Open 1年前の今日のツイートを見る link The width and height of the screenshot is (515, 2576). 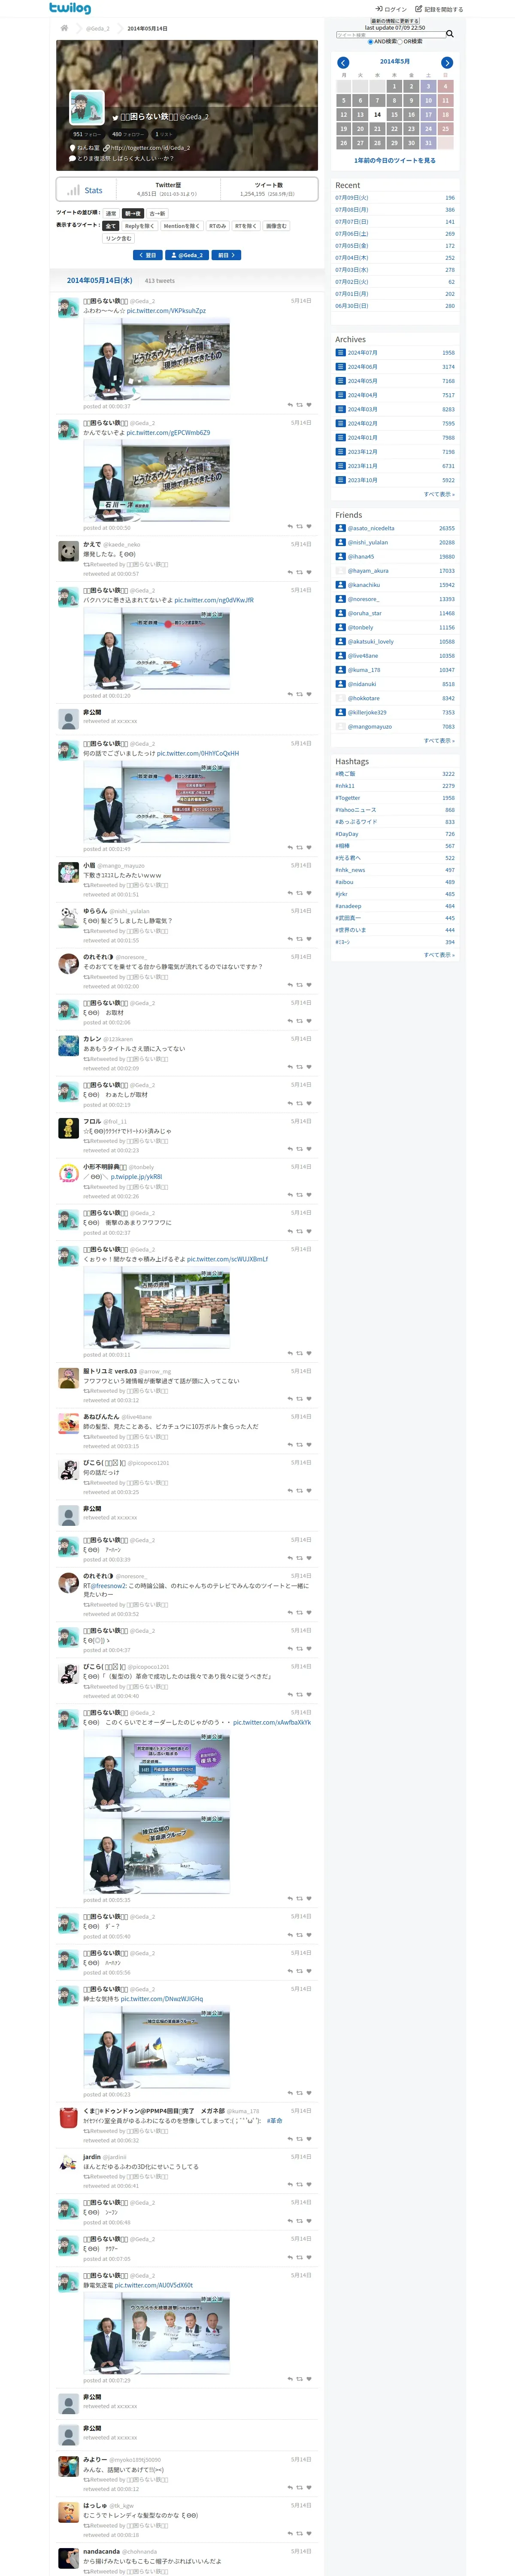coord(395,160)
